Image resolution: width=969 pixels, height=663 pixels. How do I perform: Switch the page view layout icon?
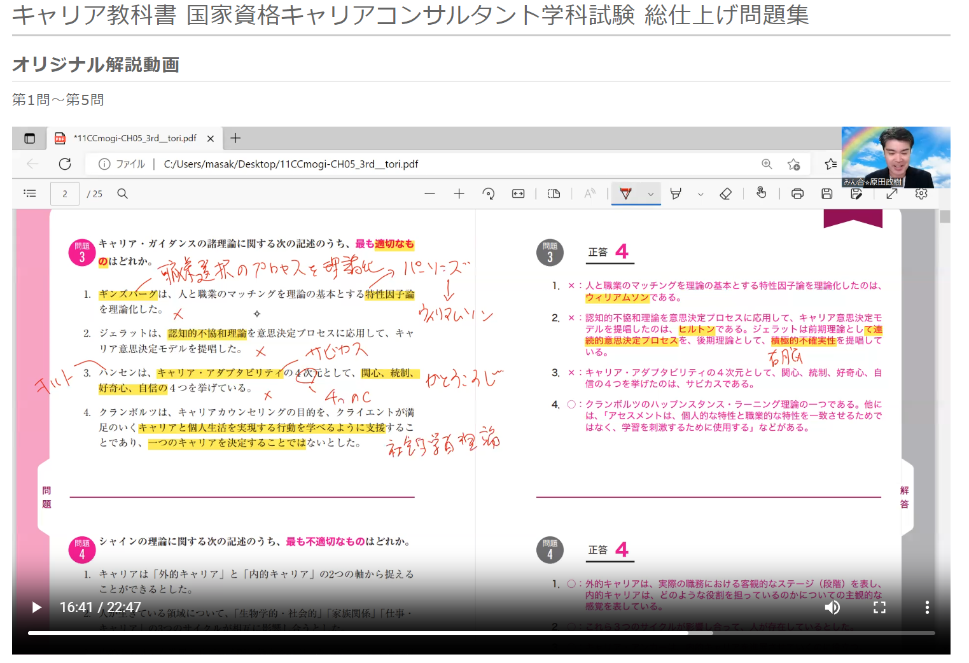coord(554,193)
